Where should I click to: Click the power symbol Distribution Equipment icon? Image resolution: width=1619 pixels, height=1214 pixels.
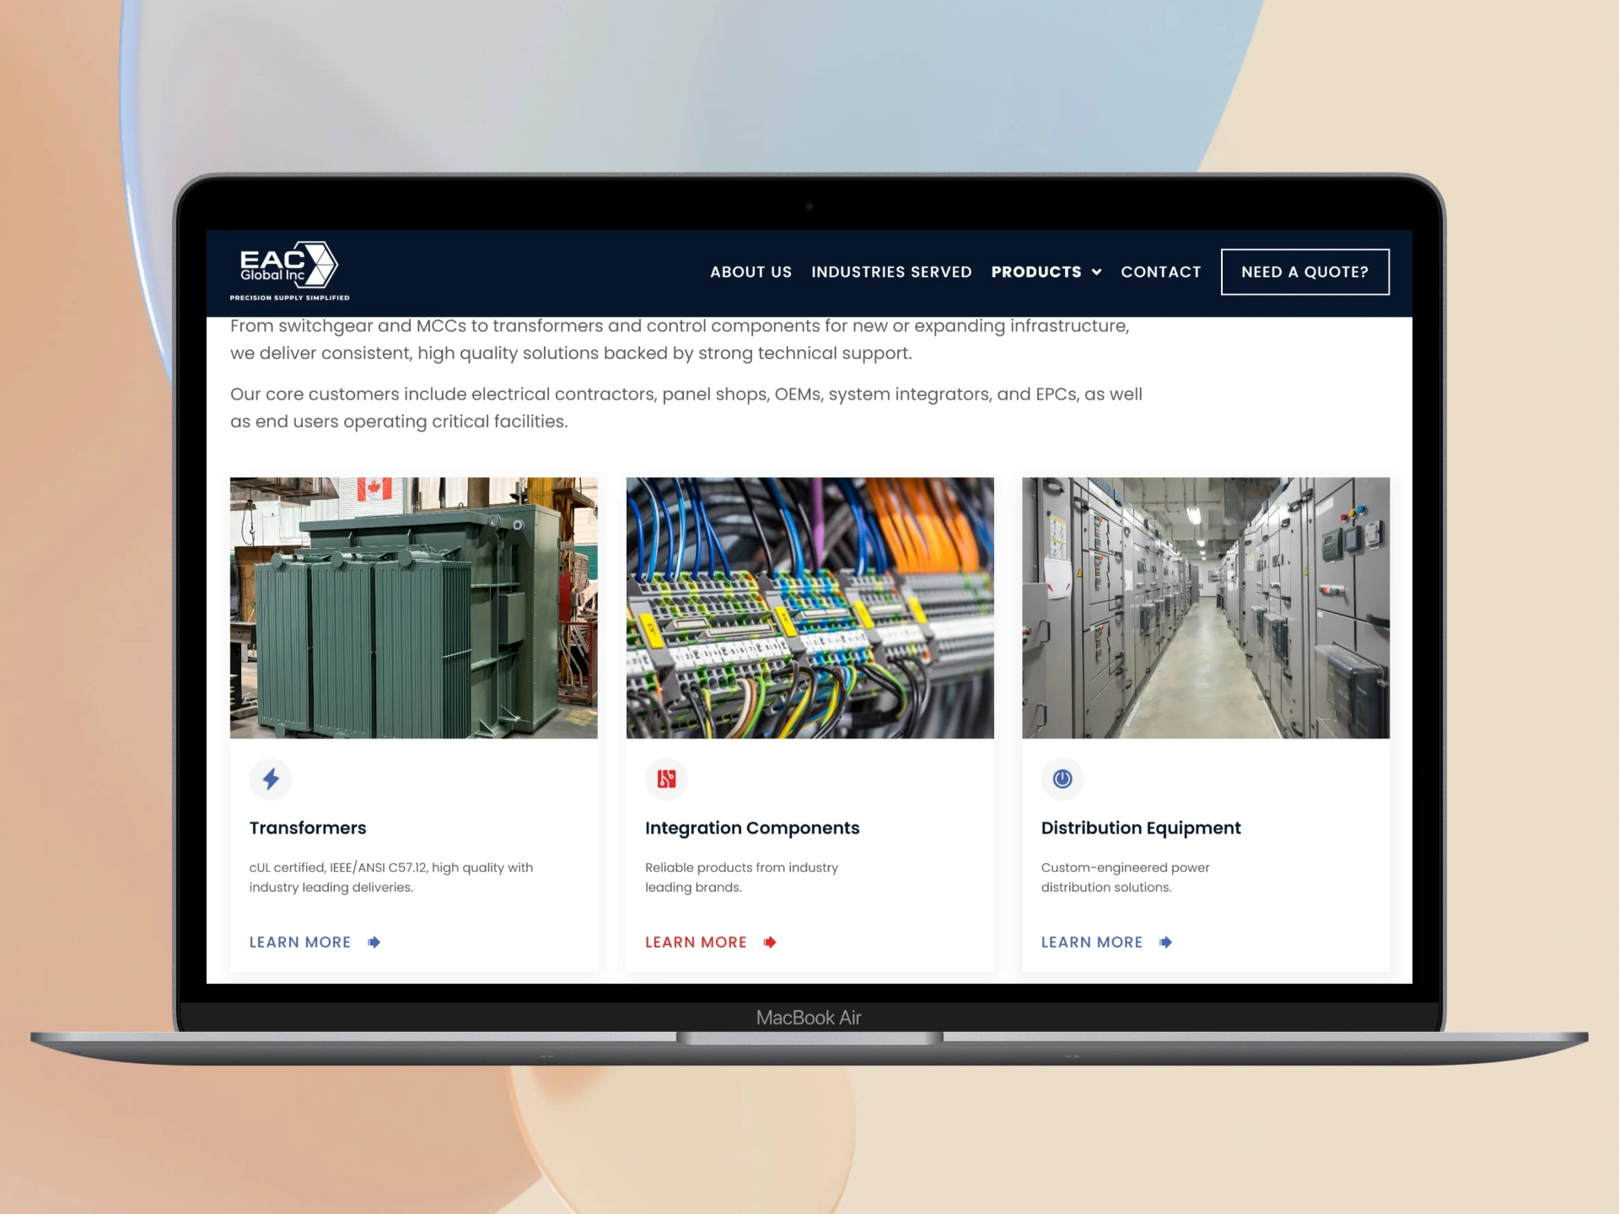1062,779
